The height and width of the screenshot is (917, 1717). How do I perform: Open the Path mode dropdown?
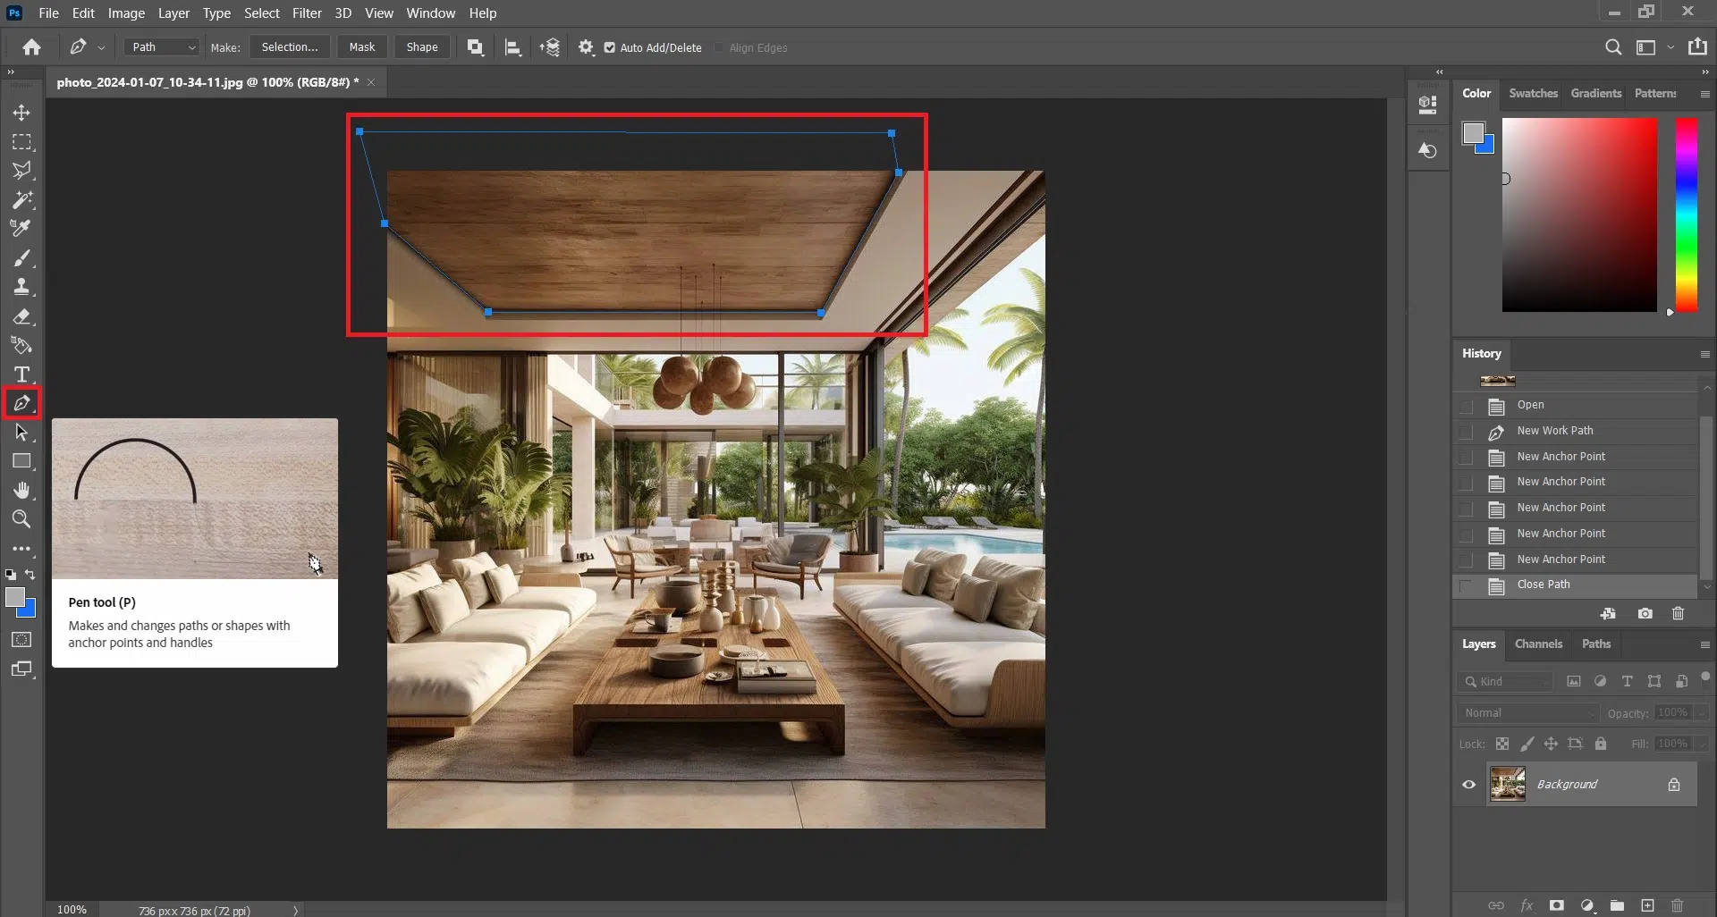click(163, 47)
